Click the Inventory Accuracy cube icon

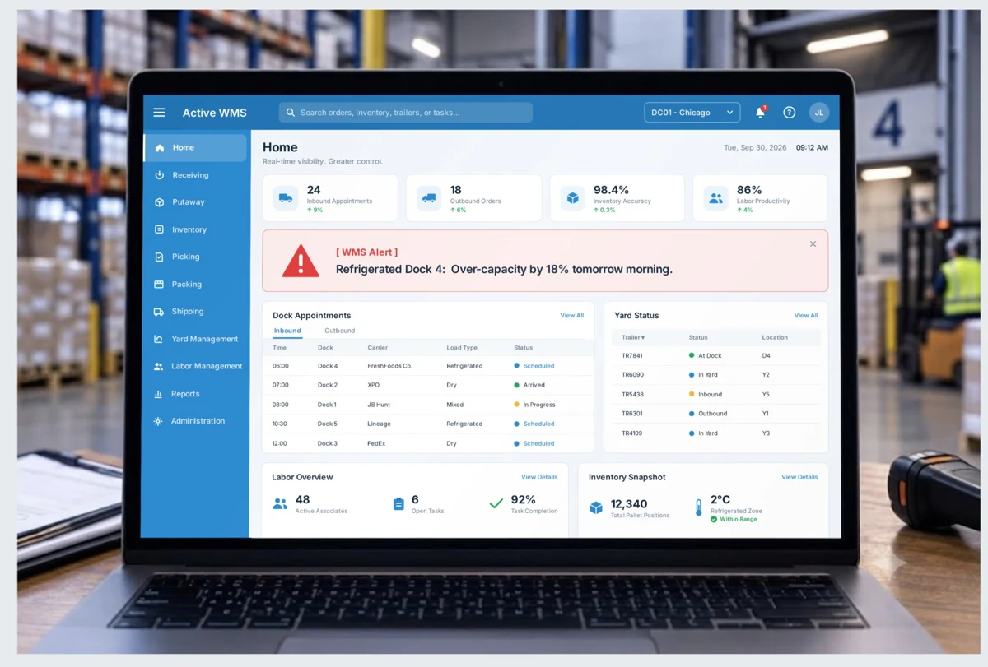[572, 198]
